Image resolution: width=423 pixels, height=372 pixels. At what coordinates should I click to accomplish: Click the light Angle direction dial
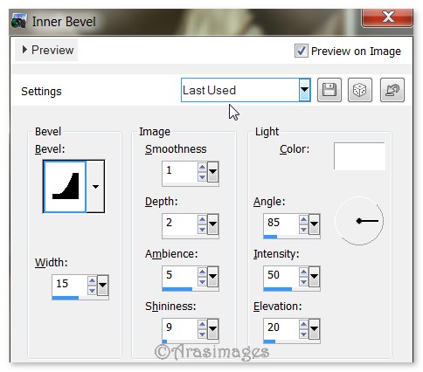pos(359,221)
